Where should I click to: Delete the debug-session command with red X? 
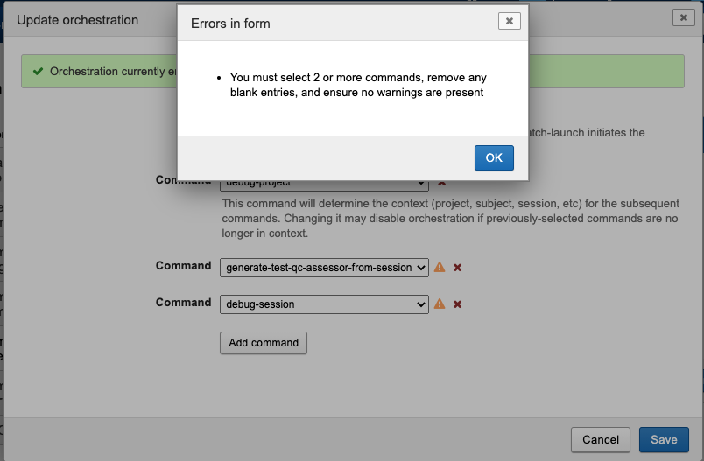(457, 304)
